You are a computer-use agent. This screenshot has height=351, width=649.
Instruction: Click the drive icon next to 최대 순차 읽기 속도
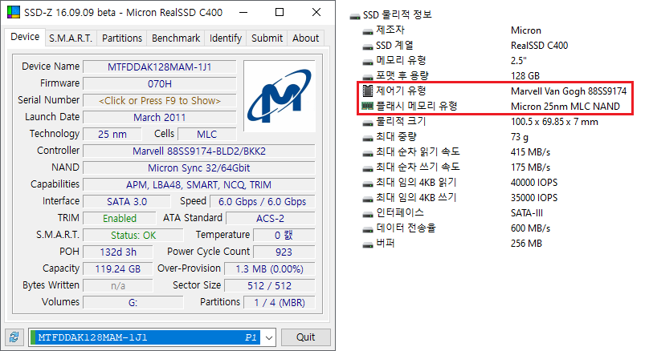368,153
